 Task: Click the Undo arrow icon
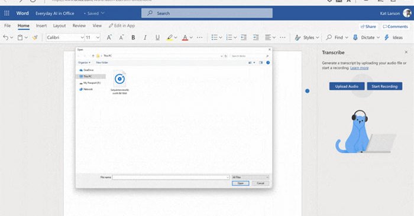(x=5, y=38)
